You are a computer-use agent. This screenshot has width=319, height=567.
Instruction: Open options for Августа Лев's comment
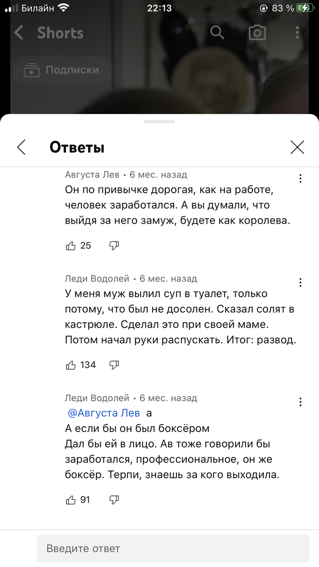(300, 179)
